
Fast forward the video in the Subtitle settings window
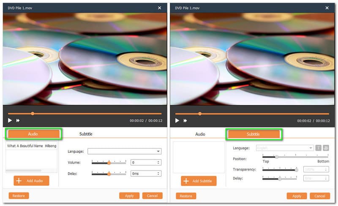[185, 120]
